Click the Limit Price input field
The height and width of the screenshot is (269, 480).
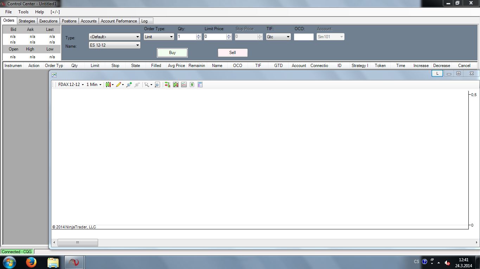pyautogui.click(x=215, y=37)
